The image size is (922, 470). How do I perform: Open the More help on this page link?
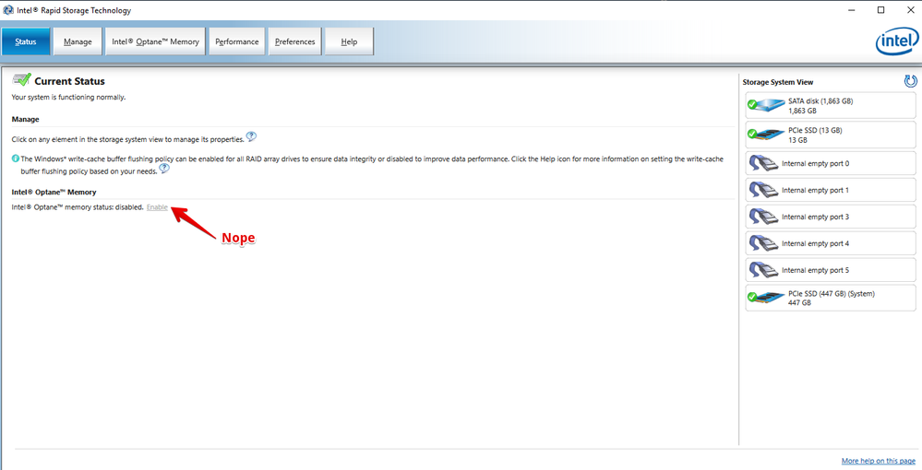[x=878, y=461]
